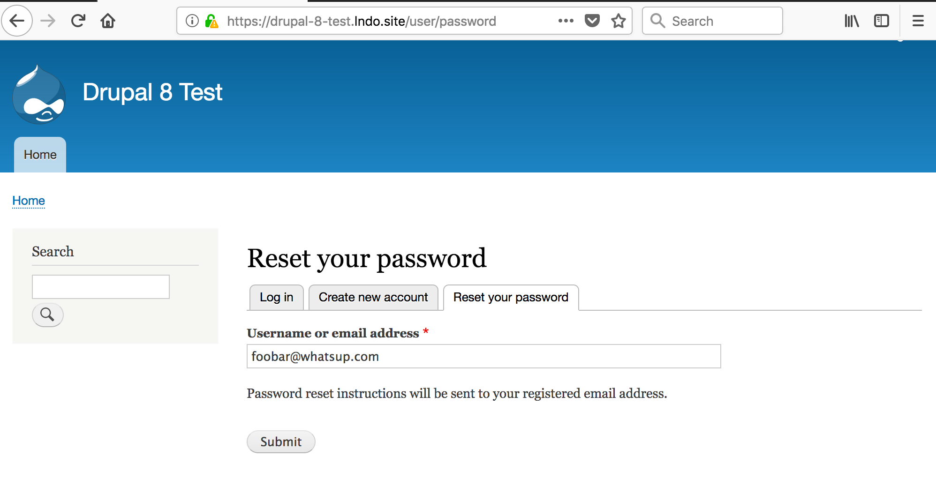Open the Pocket save icon
The height and width of the screenshot is (494, 936).
point(592,21)
